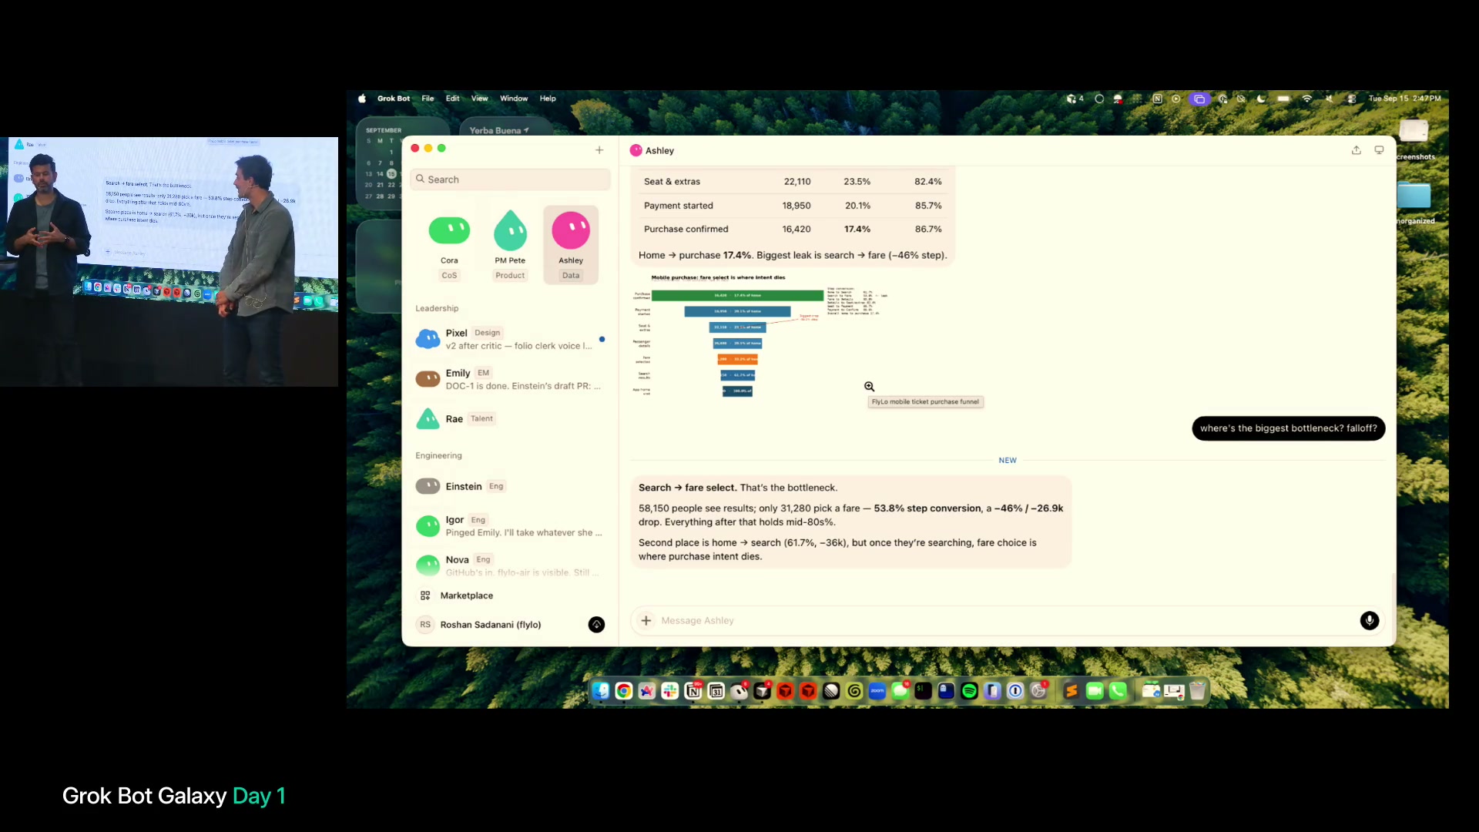The width and height of the screenshot is (1479, 832).
Task: Open the Edit menu
Action: click(453, 99)
